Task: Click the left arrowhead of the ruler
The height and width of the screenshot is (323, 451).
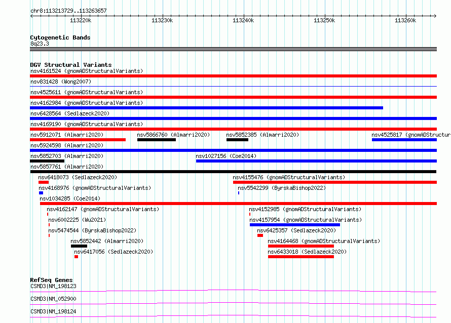Action: point(31,16)
